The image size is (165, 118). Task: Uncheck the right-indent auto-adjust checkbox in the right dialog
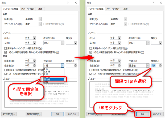click(x=91, y=52)
